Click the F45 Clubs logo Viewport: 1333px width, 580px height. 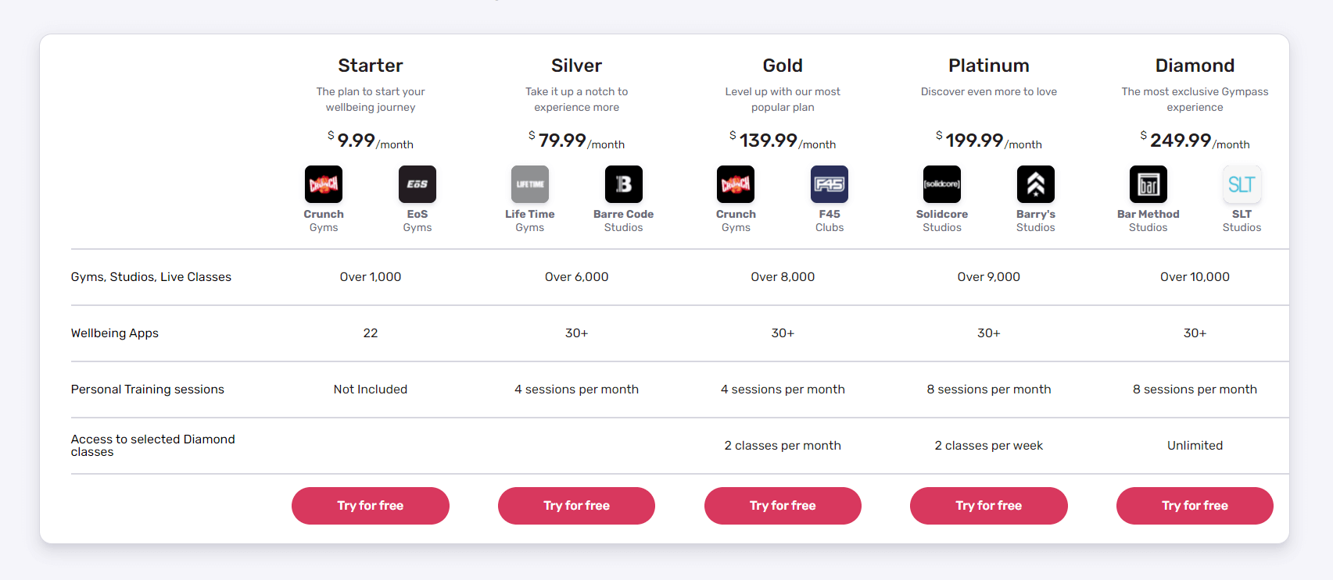click(830, 184)
